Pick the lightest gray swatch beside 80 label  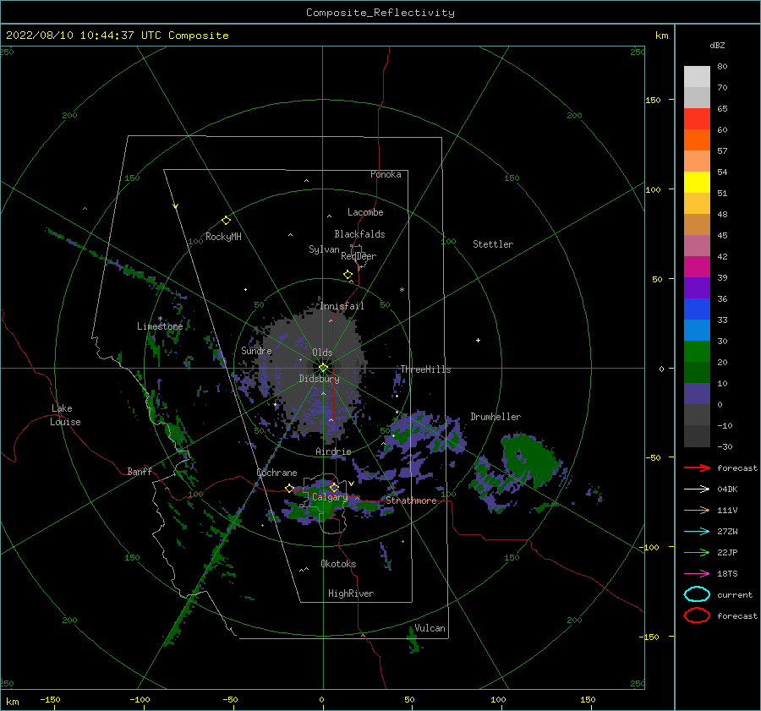697,77
